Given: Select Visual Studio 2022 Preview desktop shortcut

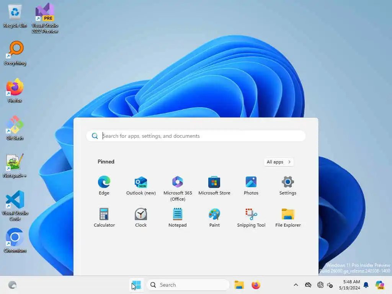Looking at the screenshot, I should [x=45, y=18].
